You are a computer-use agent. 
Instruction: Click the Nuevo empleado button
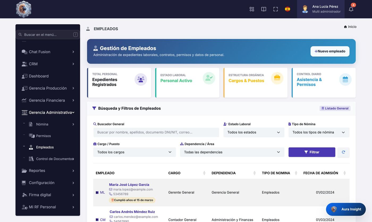pos(330,51)
